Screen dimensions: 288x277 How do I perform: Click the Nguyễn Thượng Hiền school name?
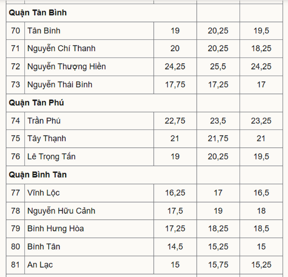tap(66, 66)
